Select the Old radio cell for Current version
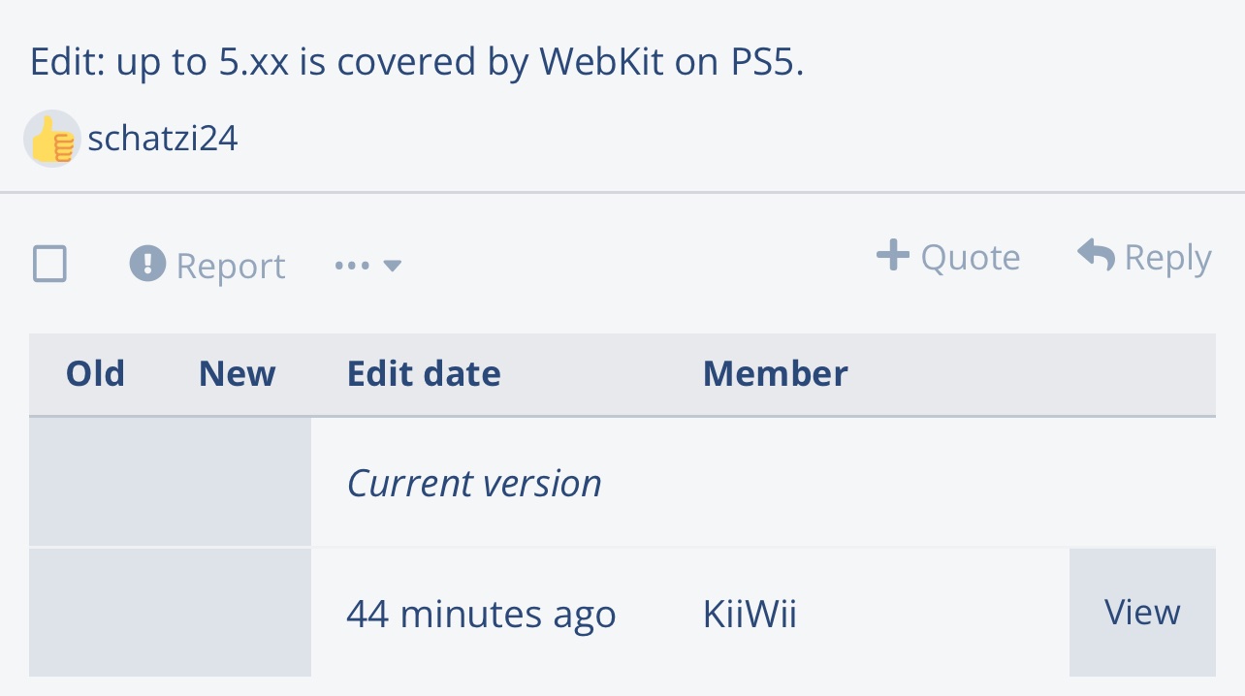The height and width of the screenshot is (696, 1245). [95, 482]
